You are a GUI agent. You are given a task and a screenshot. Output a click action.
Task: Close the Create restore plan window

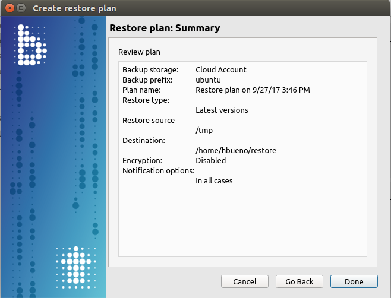(10, 8)
